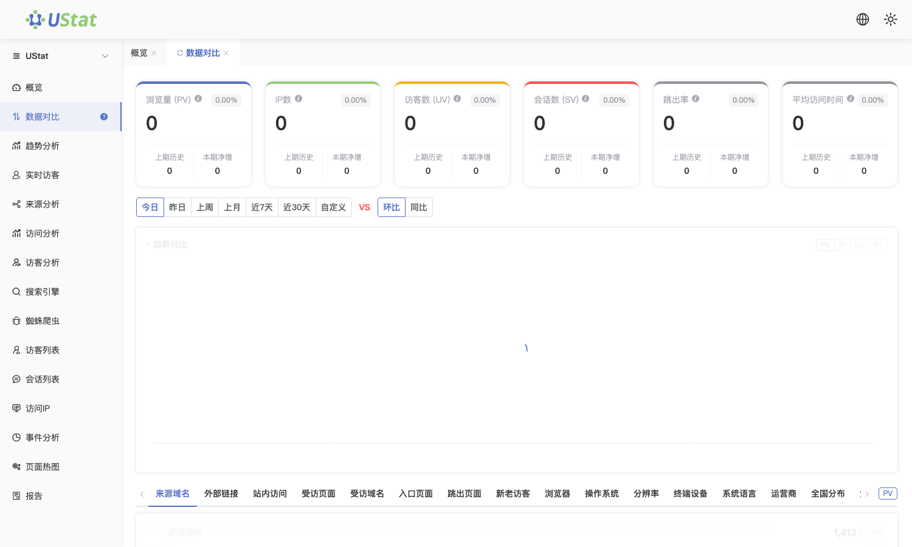Open 来源分析 in the sidebar
The image size is (912, 547).
[x=61, y=204]
